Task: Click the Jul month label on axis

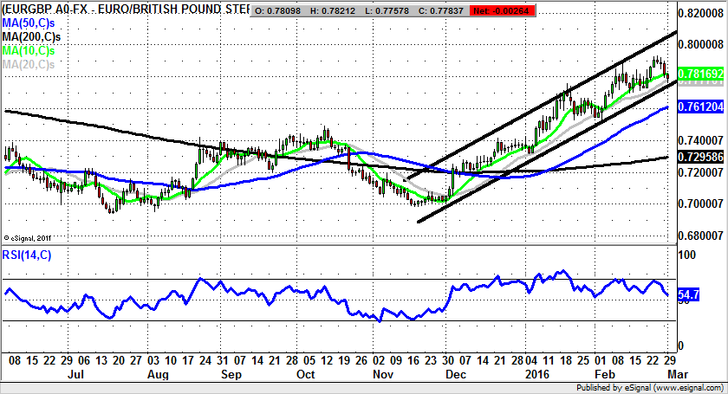Action: click(x=76, y=376)
